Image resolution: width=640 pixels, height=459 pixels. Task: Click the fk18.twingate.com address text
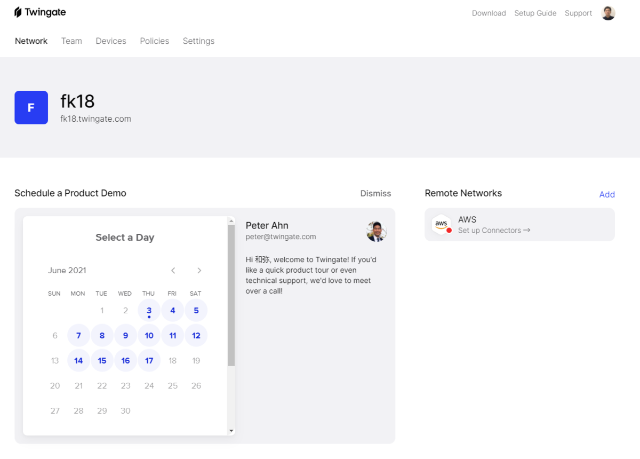(x=95, y=119)
